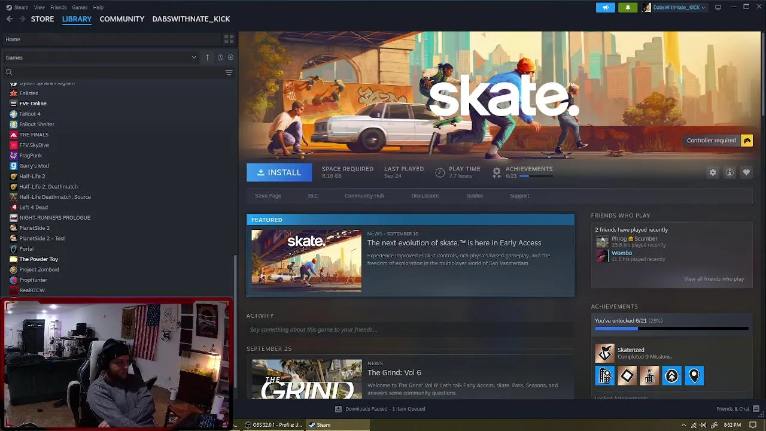Open advanced library filters icon
The width and height of the screenshot is (766, 431).
pyautogui.click(x=229, y=72)
